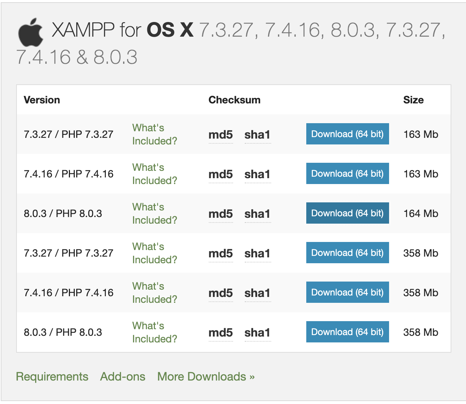Download the 163 Mb 7.4.16 installer
466x404 pixels.
click(x=347, y=173)
